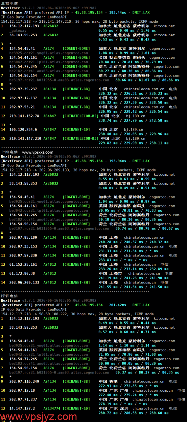Select hop IP 106.120.254.6
187x422 pixels.
23,130
